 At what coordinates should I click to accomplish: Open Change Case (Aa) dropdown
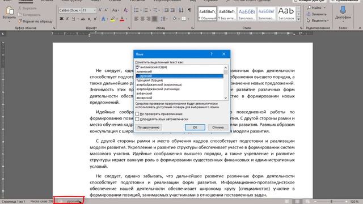[115, 10]
